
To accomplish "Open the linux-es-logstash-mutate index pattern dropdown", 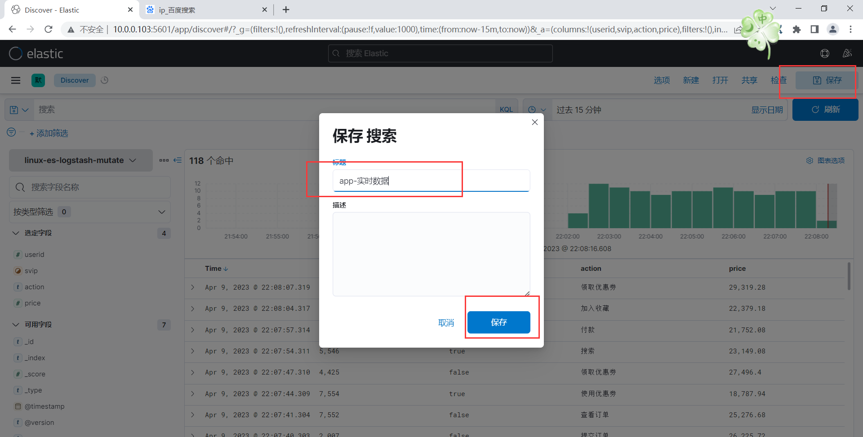I will (x=81, y=160).
